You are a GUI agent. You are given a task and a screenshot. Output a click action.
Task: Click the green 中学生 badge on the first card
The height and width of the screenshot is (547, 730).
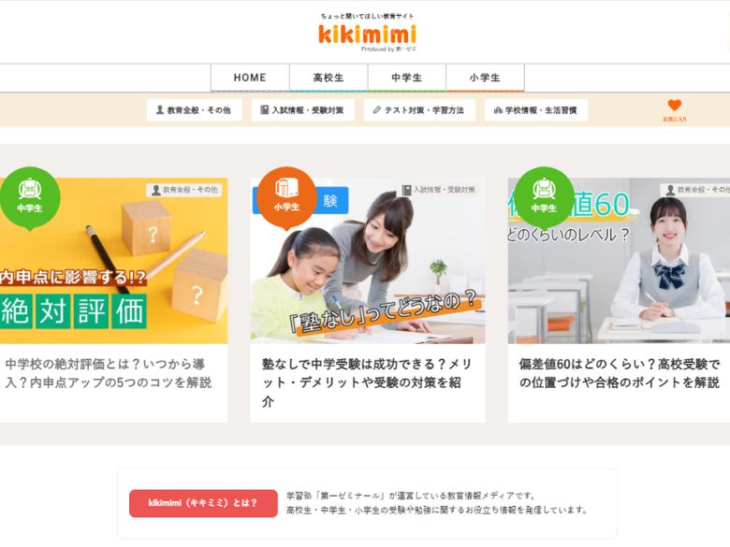coord(30,197)
